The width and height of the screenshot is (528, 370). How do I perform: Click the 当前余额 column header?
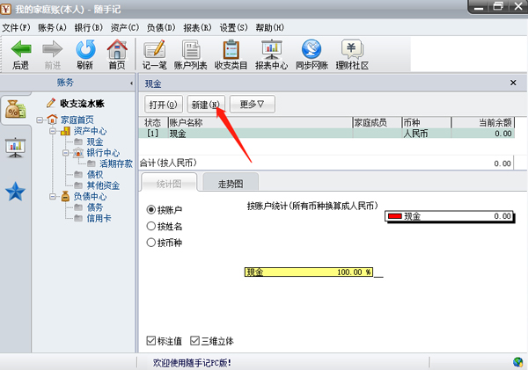[x=482, y=122]
